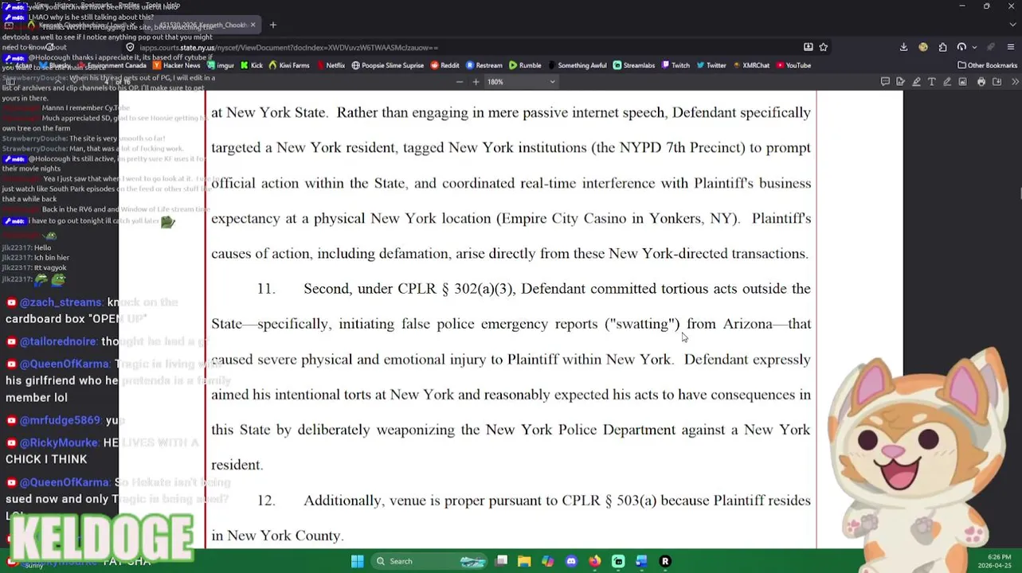
Task: Open the Streamlabs bookmark
Action: (x=633, y=65)
